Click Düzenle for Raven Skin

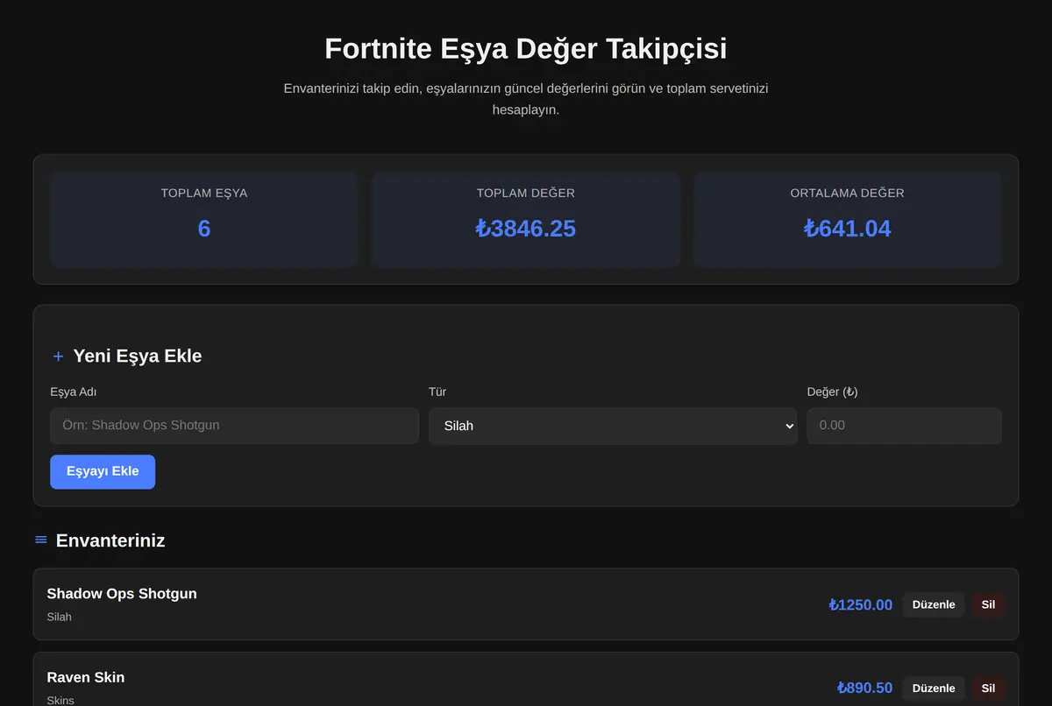coord(934,688)
